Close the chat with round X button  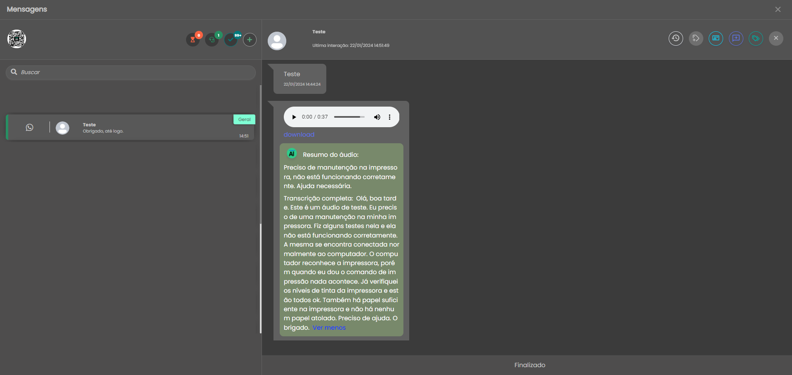coord(776,38)
